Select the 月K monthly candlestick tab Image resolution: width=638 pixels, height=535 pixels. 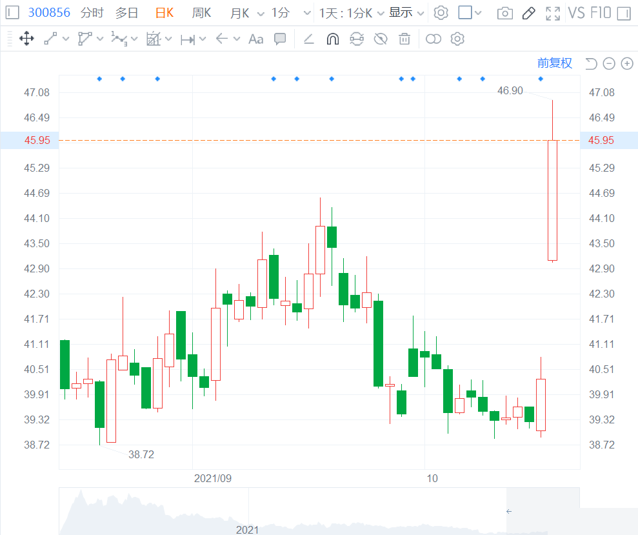pyautogui.click(x=240, y=14)
